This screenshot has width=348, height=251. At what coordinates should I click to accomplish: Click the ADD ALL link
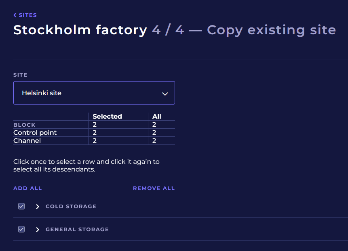point(27,188)
